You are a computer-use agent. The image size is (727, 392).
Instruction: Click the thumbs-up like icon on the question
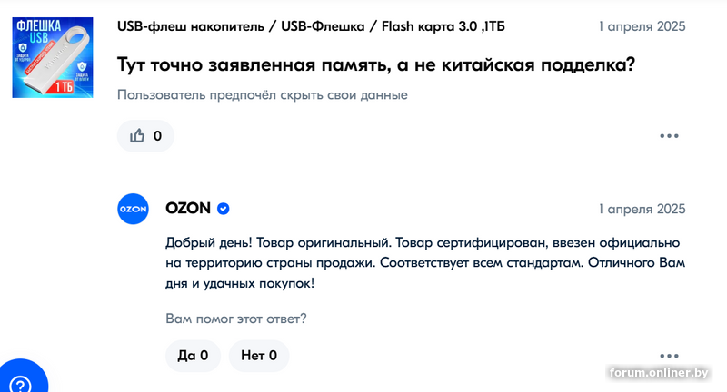tap(137, 135)
